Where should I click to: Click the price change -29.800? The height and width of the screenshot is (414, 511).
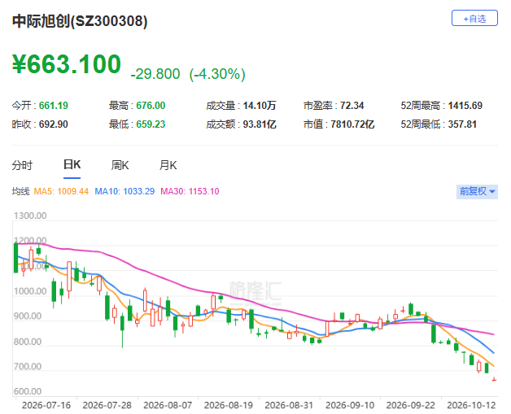coord(155,74)
